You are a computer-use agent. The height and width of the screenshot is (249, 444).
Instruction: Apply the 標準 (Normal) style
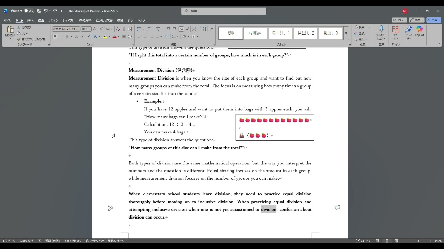click(231, 33)
